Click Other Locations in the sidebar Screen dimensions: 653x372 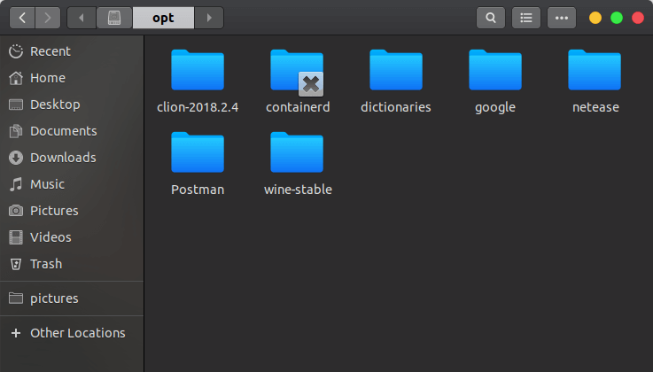[77, 333]
